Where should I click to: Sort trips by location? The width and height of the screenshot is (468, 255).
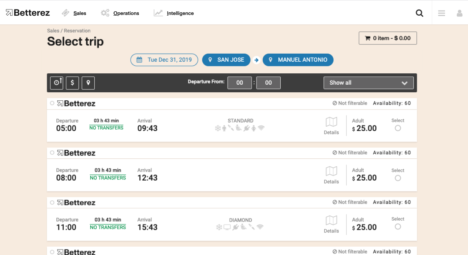click(88, 83)
